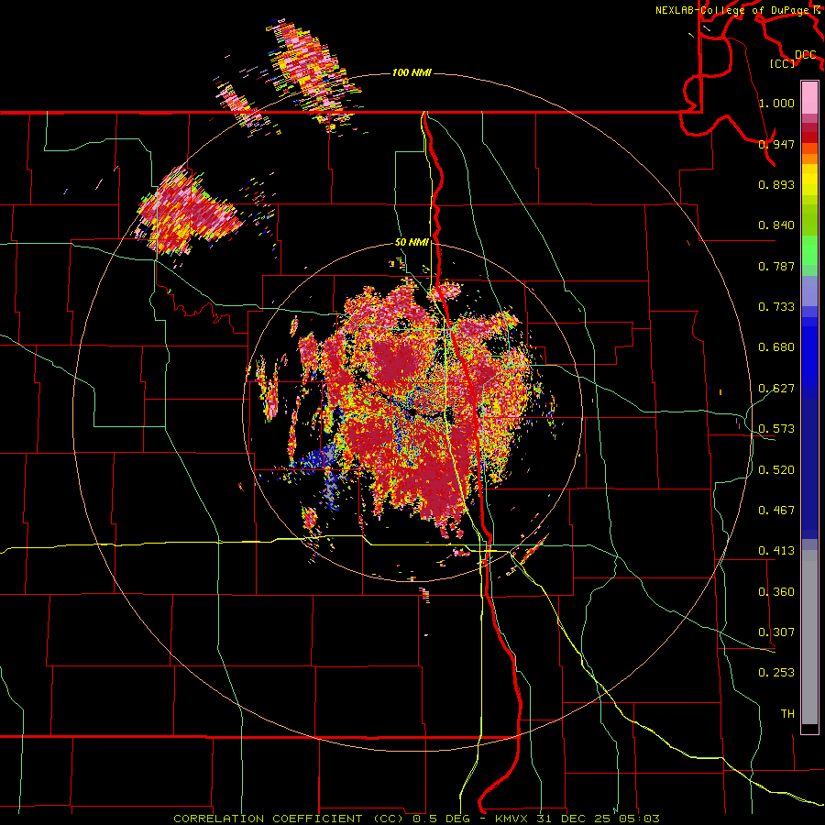The width and height of the screenshot is (825, 825).
Task: Click the TH label at the color scale bottom
Action: click(x=787, y=714)
